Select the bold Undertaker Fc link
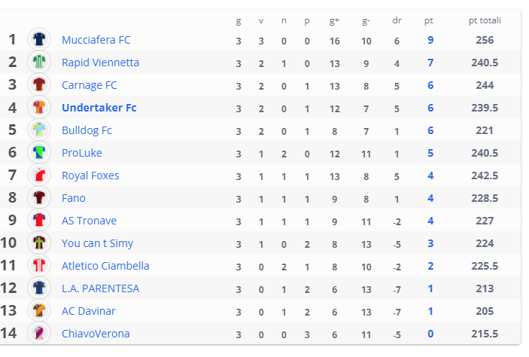 click(x=99, y=108)
